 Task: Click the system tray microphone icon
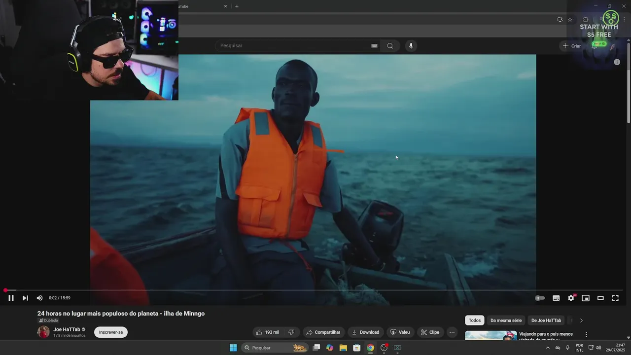[x=567, y=348]
